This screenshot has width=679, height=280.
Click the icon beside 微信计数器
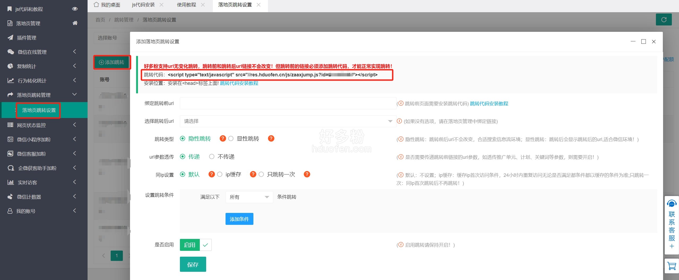pos(10,196)
